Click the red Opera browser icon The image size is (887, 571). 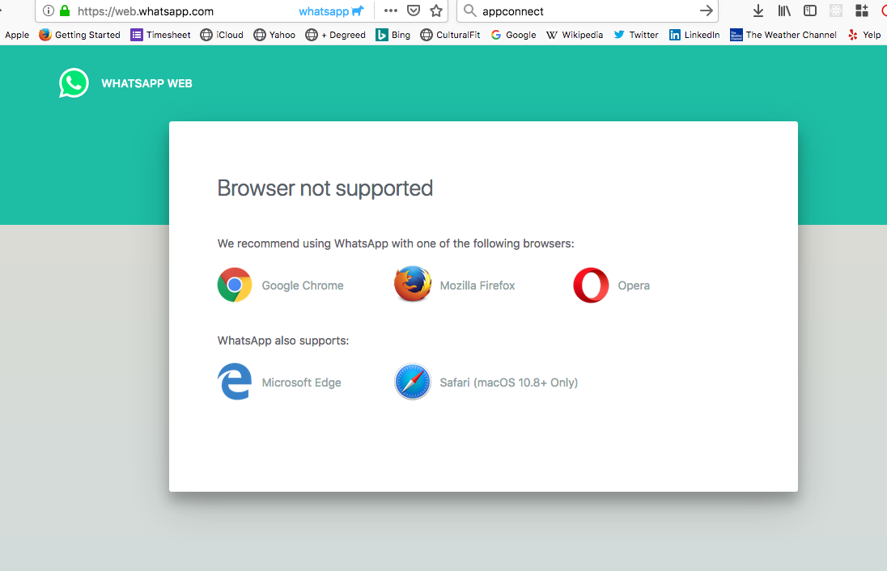(x=591, y=285)
